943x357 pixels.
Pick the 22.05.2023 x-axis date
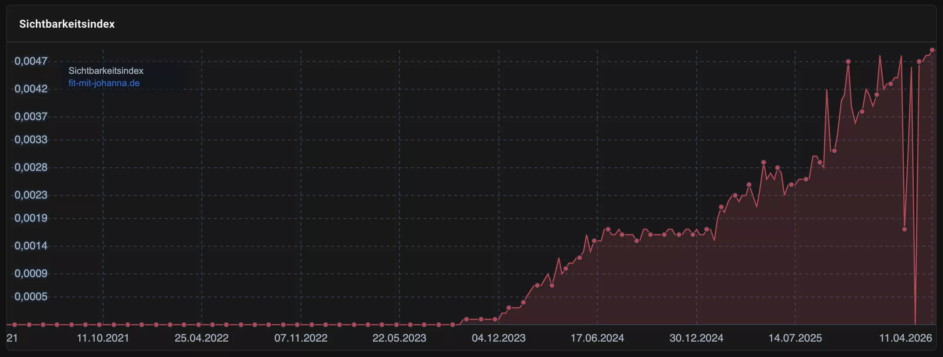coord(399,338)
